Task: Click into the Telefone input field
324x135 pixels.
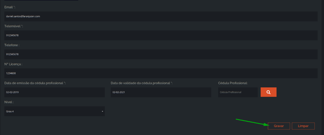Action: pyautogui.click(x=161, y=54)
